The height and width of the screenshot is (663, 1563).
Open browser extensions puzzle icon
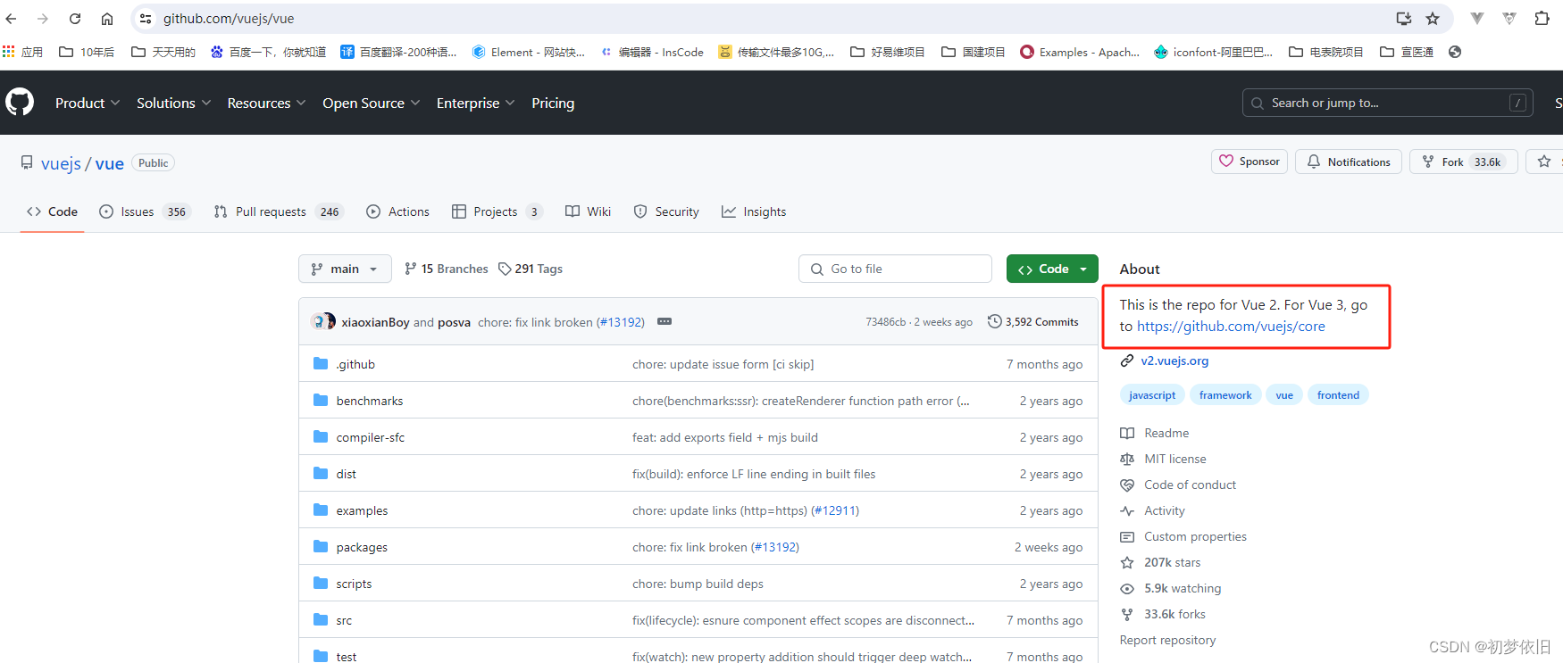[x=1542, y=18]
